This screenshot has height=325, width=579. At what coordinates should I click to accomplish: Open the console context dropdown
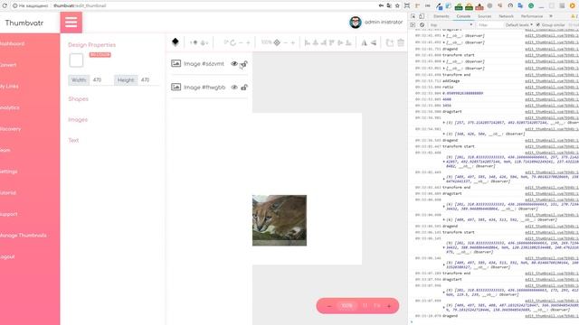pyautogui.click(x=451, y=24)
